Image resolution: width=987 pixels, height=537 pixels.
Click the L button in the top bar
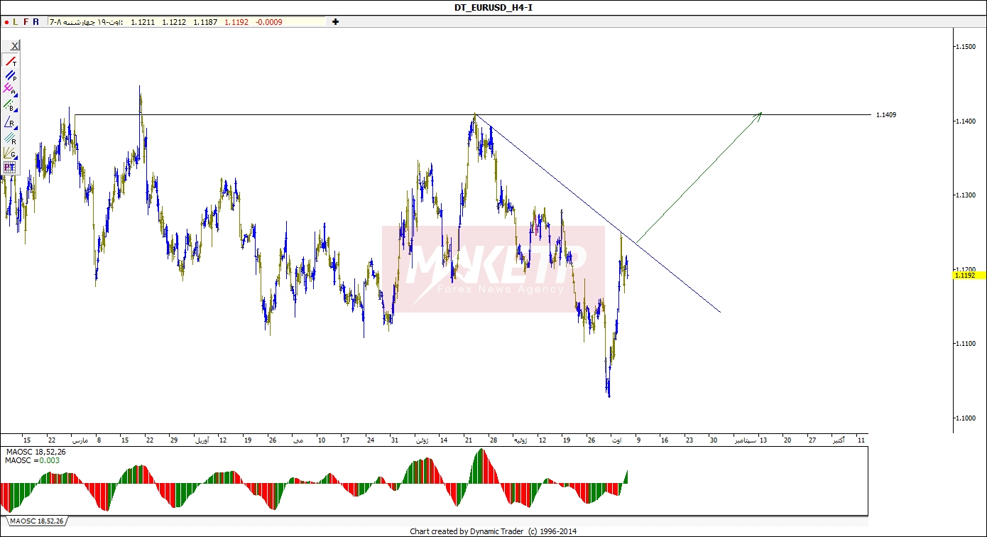point(16,22)
